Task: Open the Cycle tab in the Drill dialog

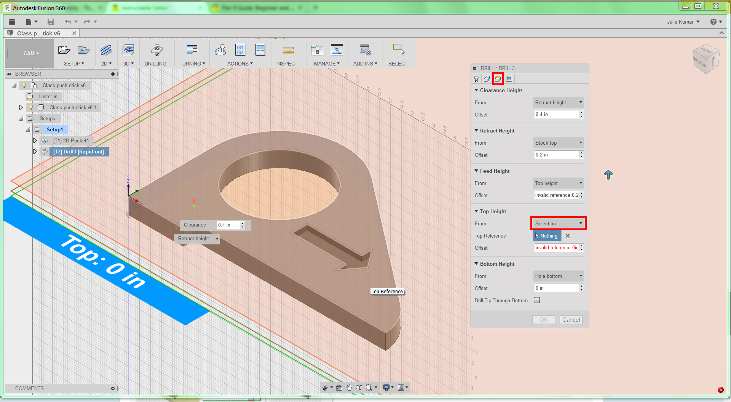Action: 509,79
